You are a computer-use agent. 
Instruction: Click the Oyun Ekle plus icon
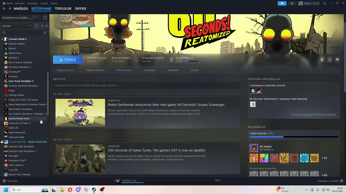click(x=4, y=181)
